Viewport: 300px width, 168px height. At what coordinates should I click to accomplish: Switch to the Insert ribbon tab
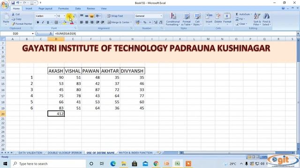29,8
